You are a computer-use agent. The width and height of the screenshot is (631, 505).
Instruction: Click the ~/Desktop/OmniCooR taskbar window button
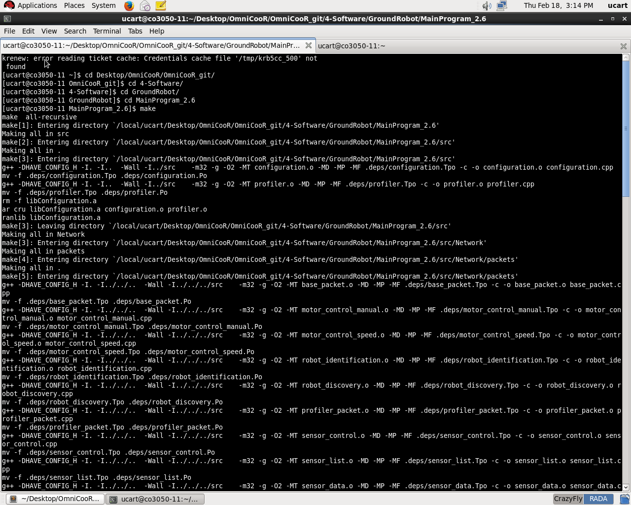click(x=55, y=499)
